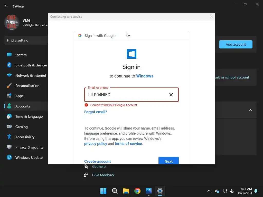263x197 pixels.
Task: Click the Next button
Action: (x=168, y=161)
